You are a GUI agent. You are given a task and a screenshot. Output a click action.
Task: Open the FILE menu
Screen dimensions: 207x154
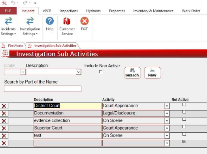[x=8, y=11]
